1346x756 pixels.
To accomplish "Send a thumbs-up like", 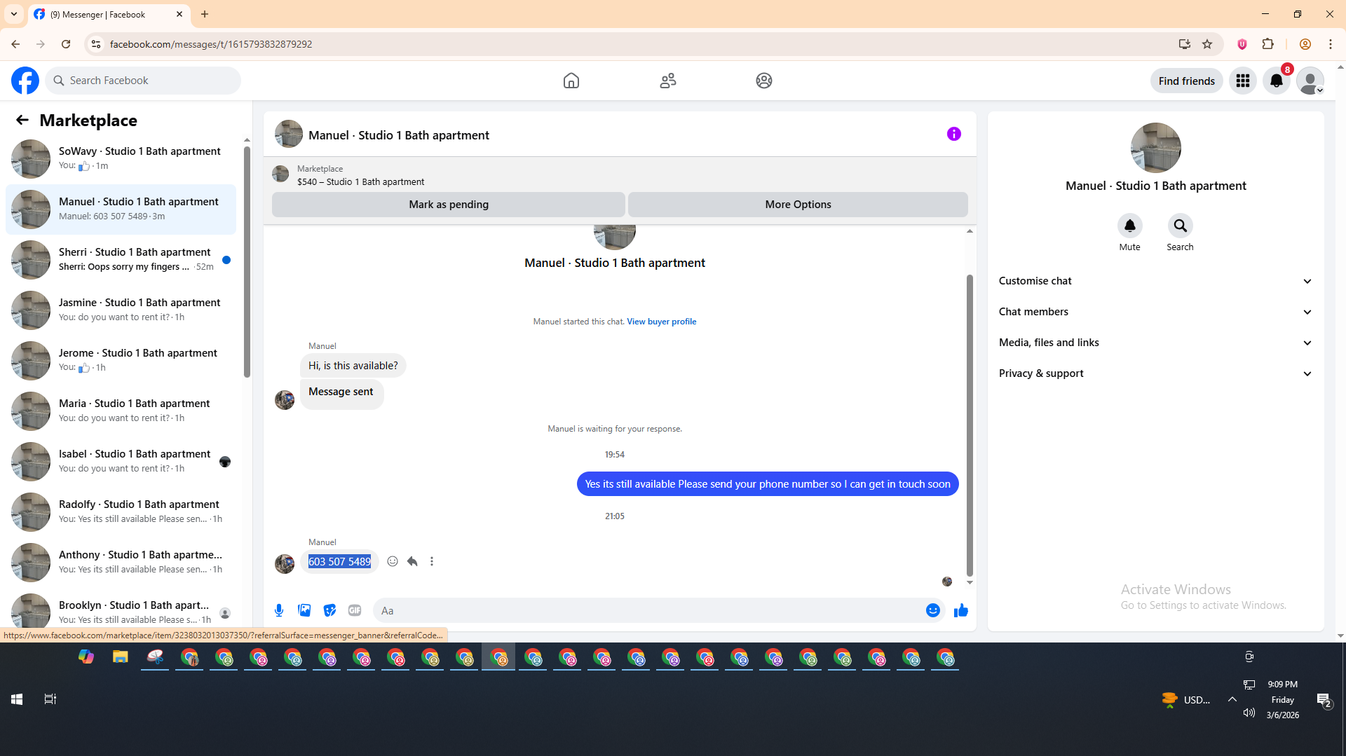I will point(960,610).
